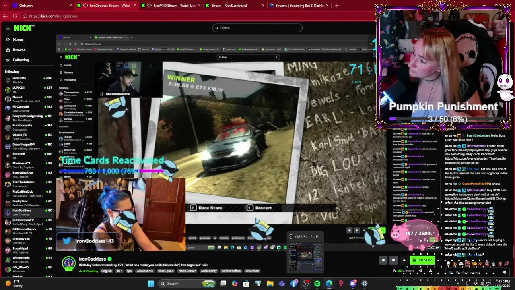Click Station5 avatar in Following list
The image size is (515, 290).
click(x=8, y=155)
